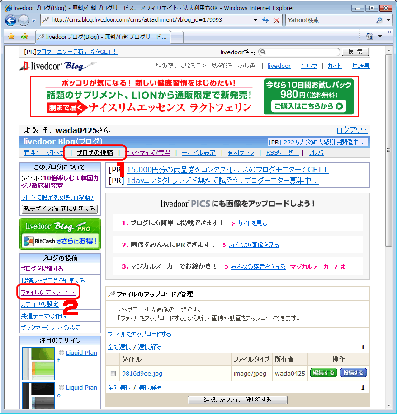Screen dimensions: 397x414
Task: Click the Stop loading X icon
Action: pos(277,20)
